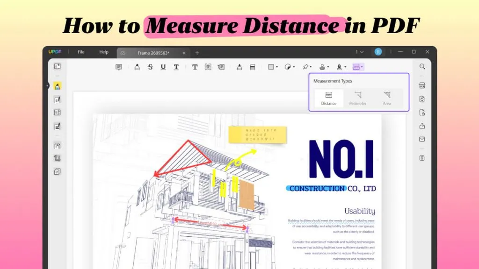Open Search with the magnifier icon
This screenshot has height=269, width=479.
(422, 66)
